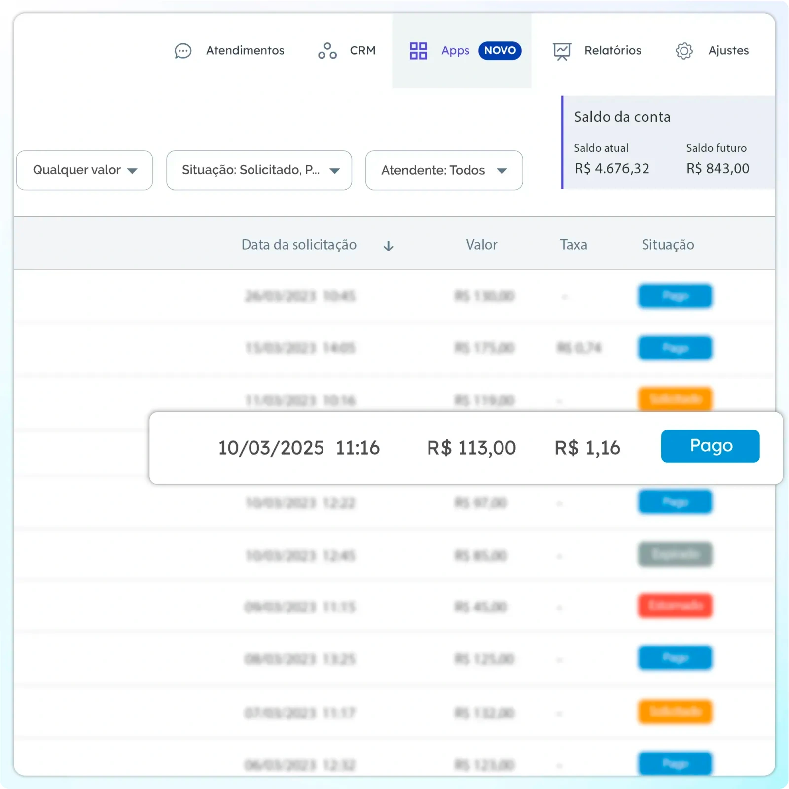This screenshot has height=789, width=789.
Task: Click the Saldo atual amount R$ 4.676,32
Action: (x=612, y=169)
